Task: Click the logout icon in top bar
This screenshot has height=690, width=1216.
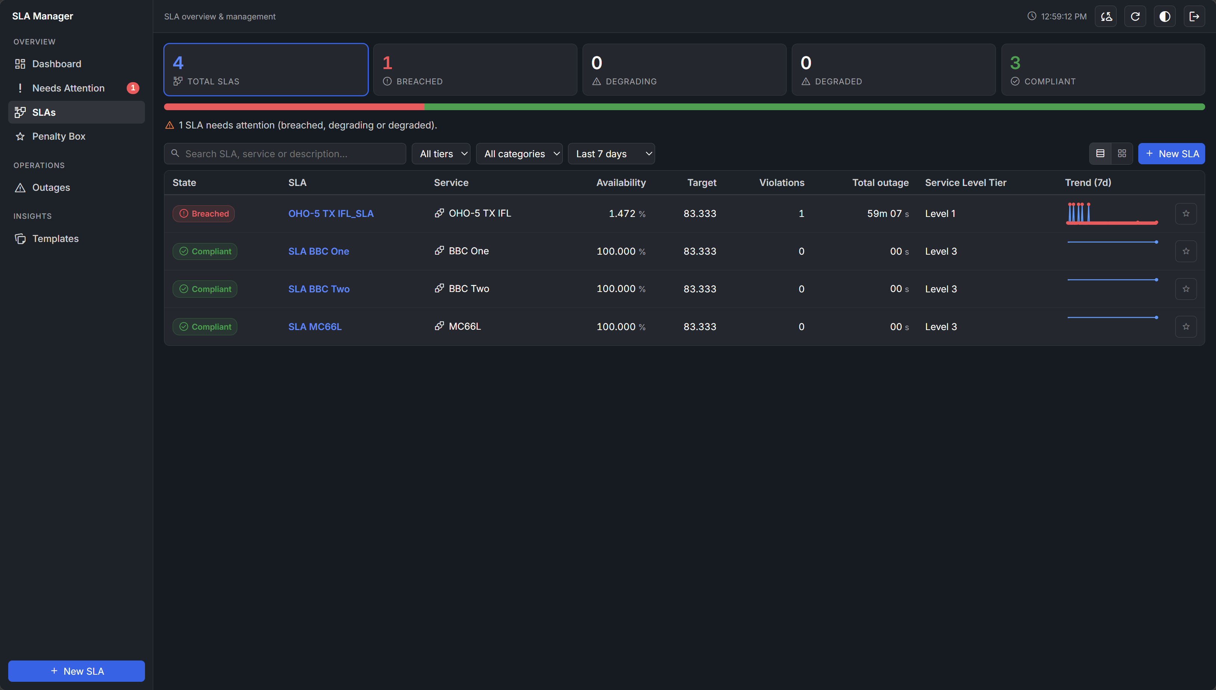Action: 1194,16
